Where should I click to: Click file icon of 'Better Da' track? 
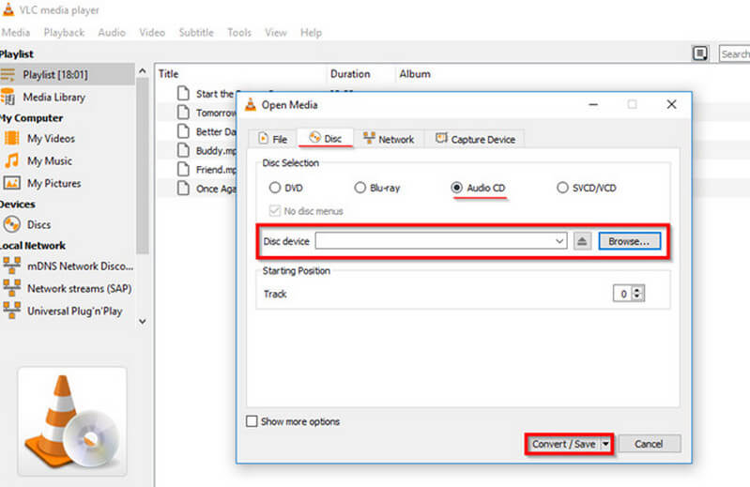[x=183, y=131]
